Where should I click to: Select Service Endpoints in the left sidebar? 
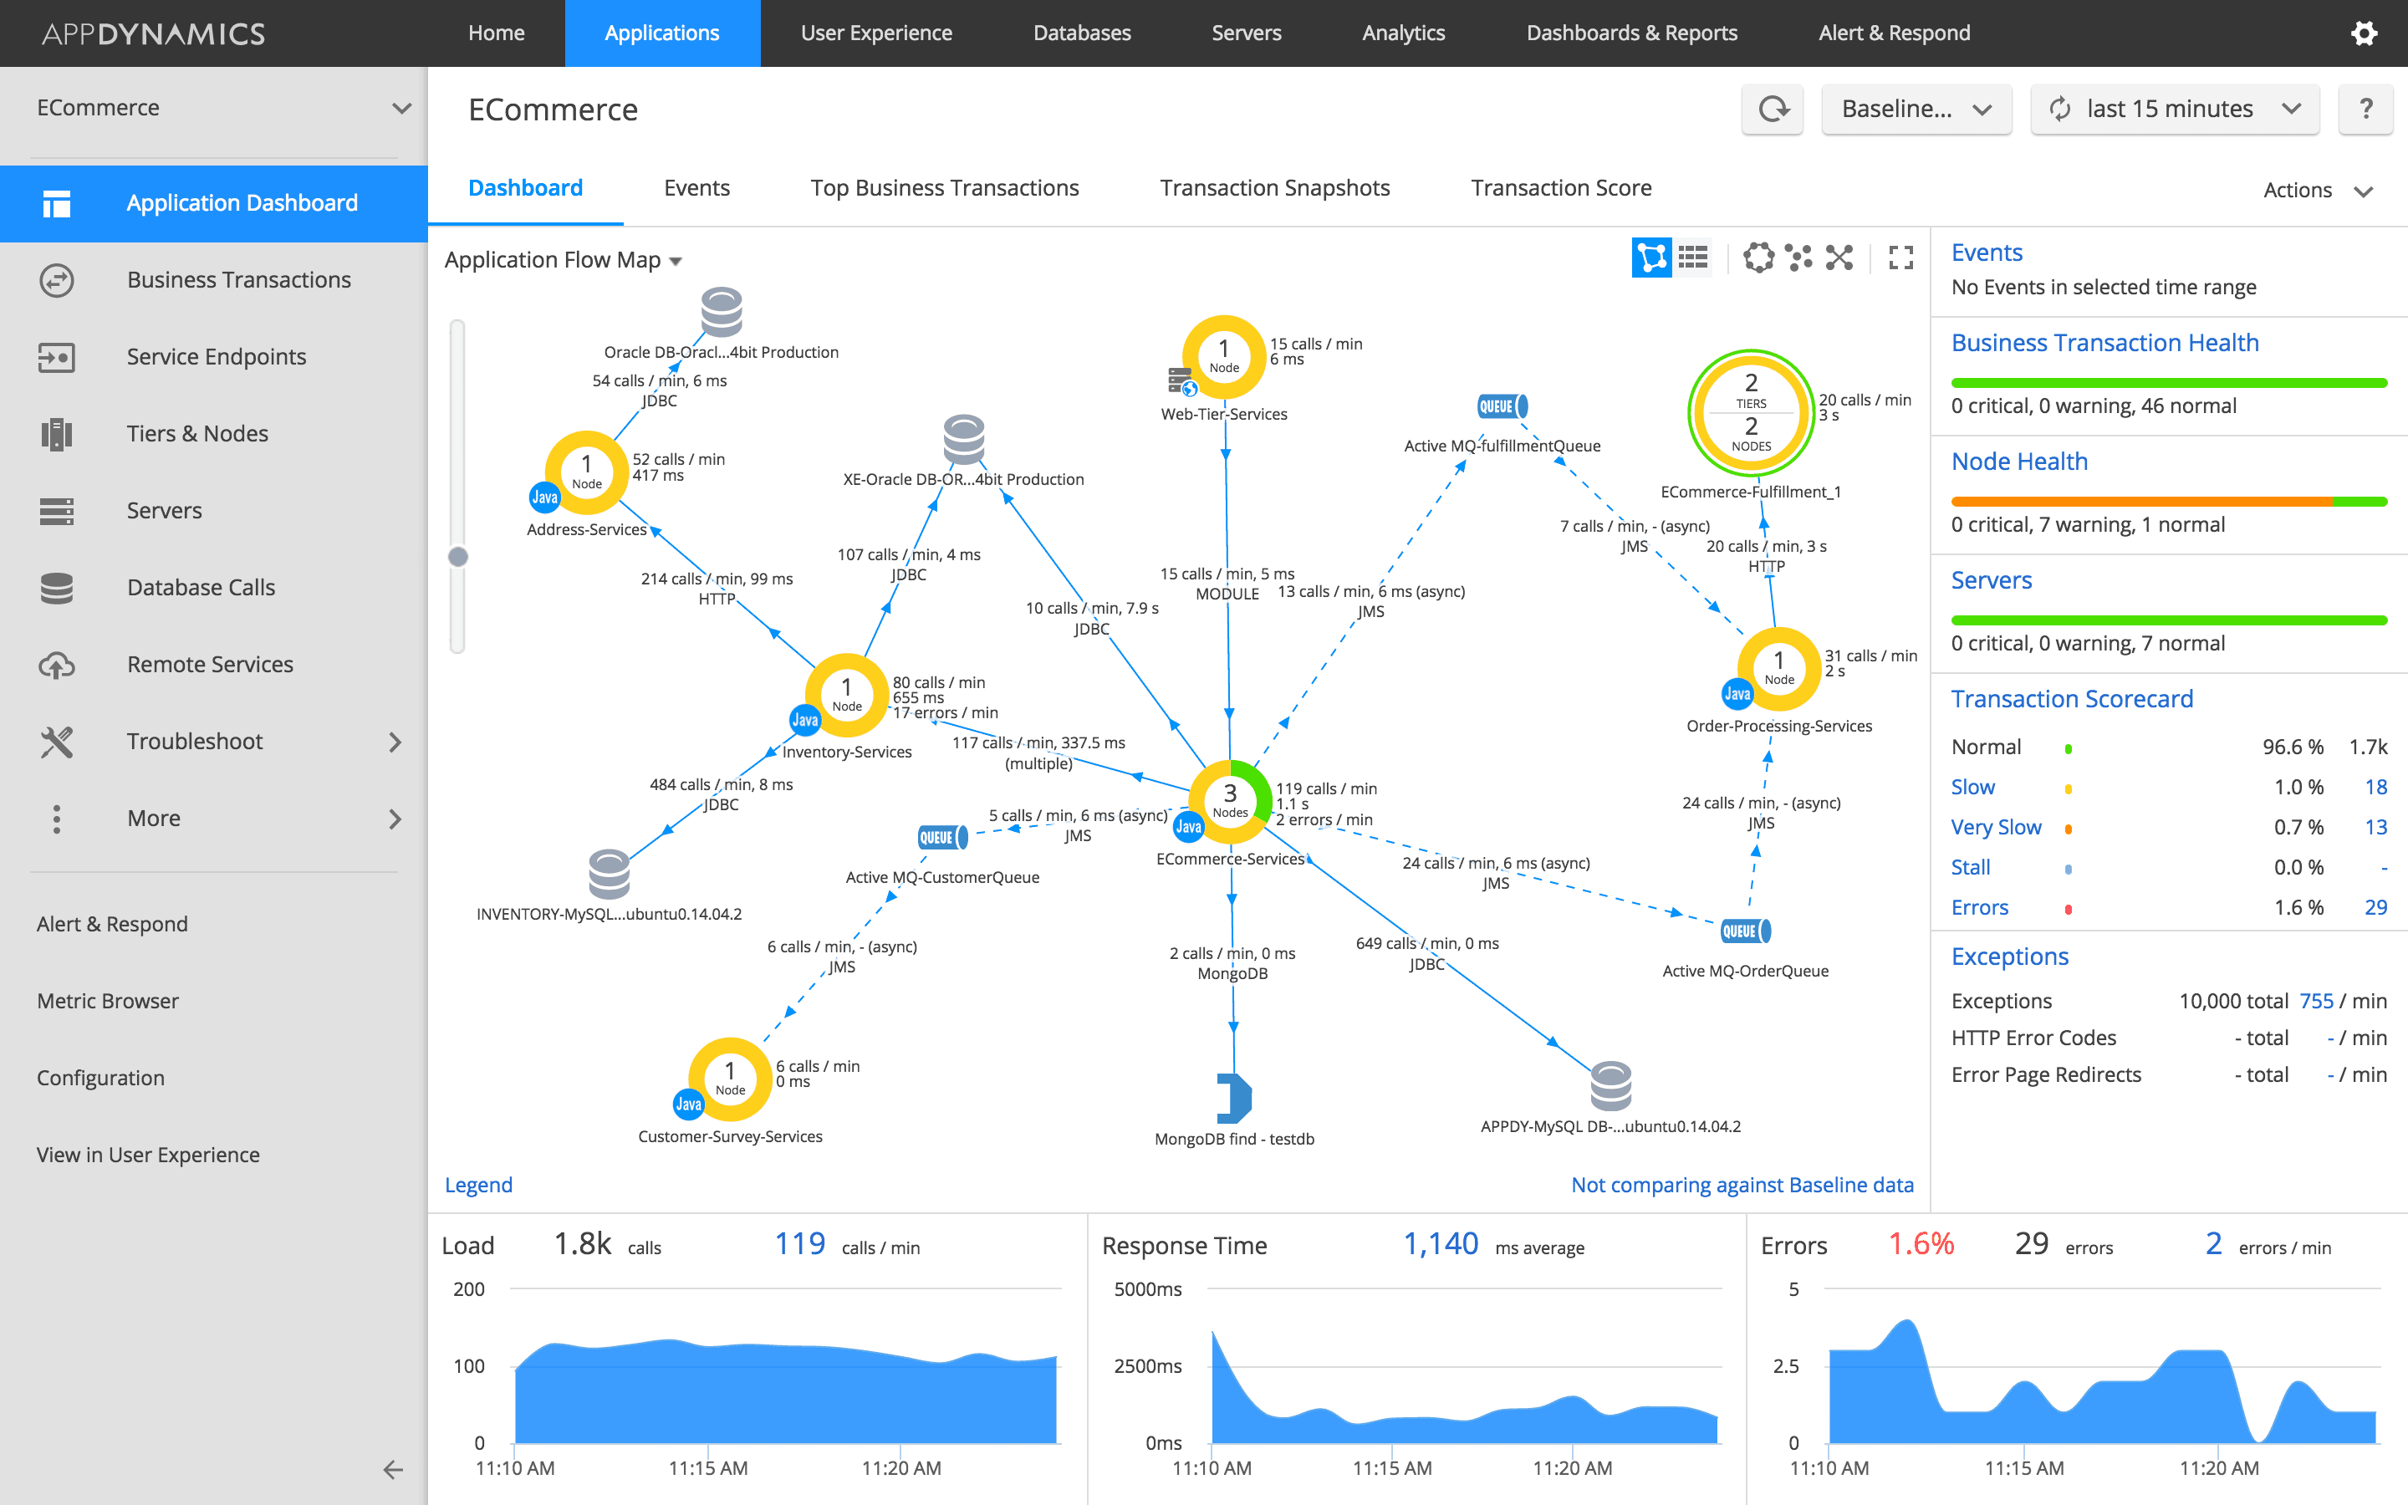click(x=216, y=356)
